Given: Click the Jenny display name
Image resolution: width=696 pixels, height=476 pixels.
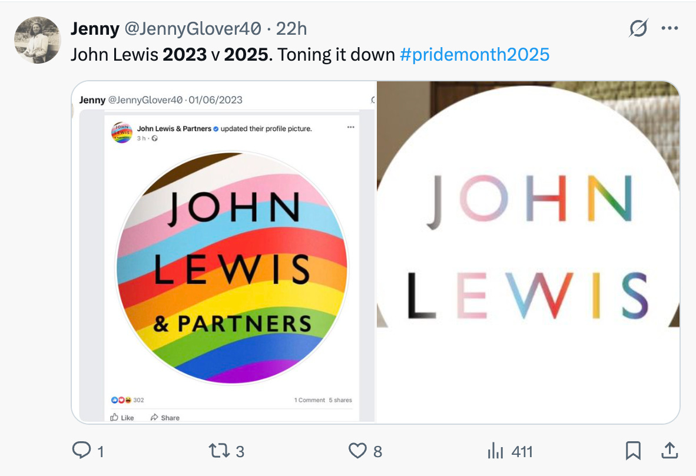Looking at the screenshot, I should pos(95,29).
